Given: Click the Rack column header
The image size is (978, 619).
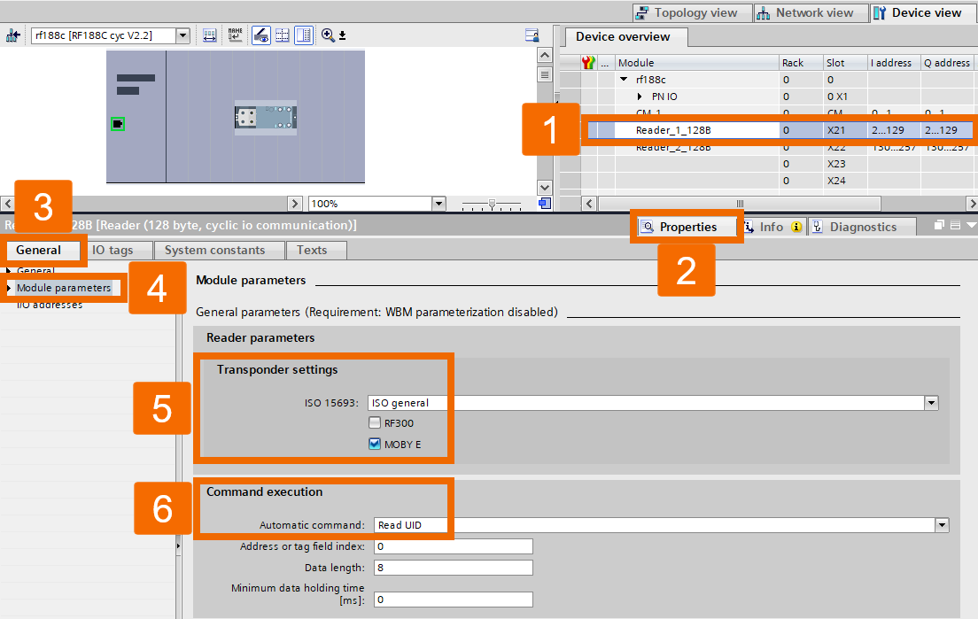Looking at the screenshot, I should pos(801,63).
